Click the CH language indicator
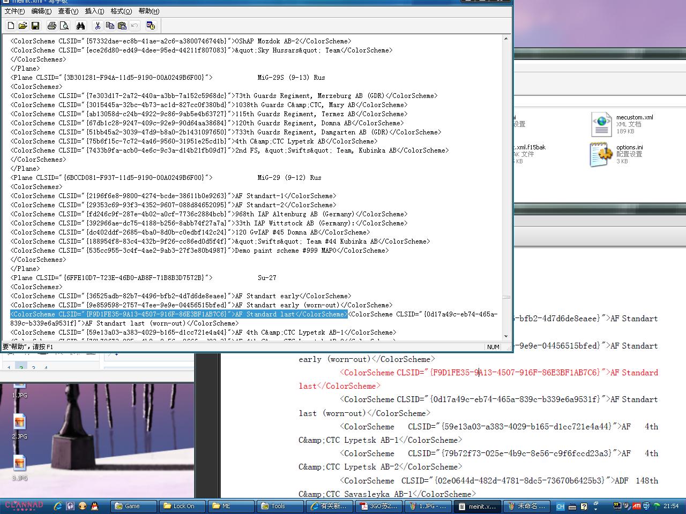The image size is (686, 514). [x=560, y=507]
